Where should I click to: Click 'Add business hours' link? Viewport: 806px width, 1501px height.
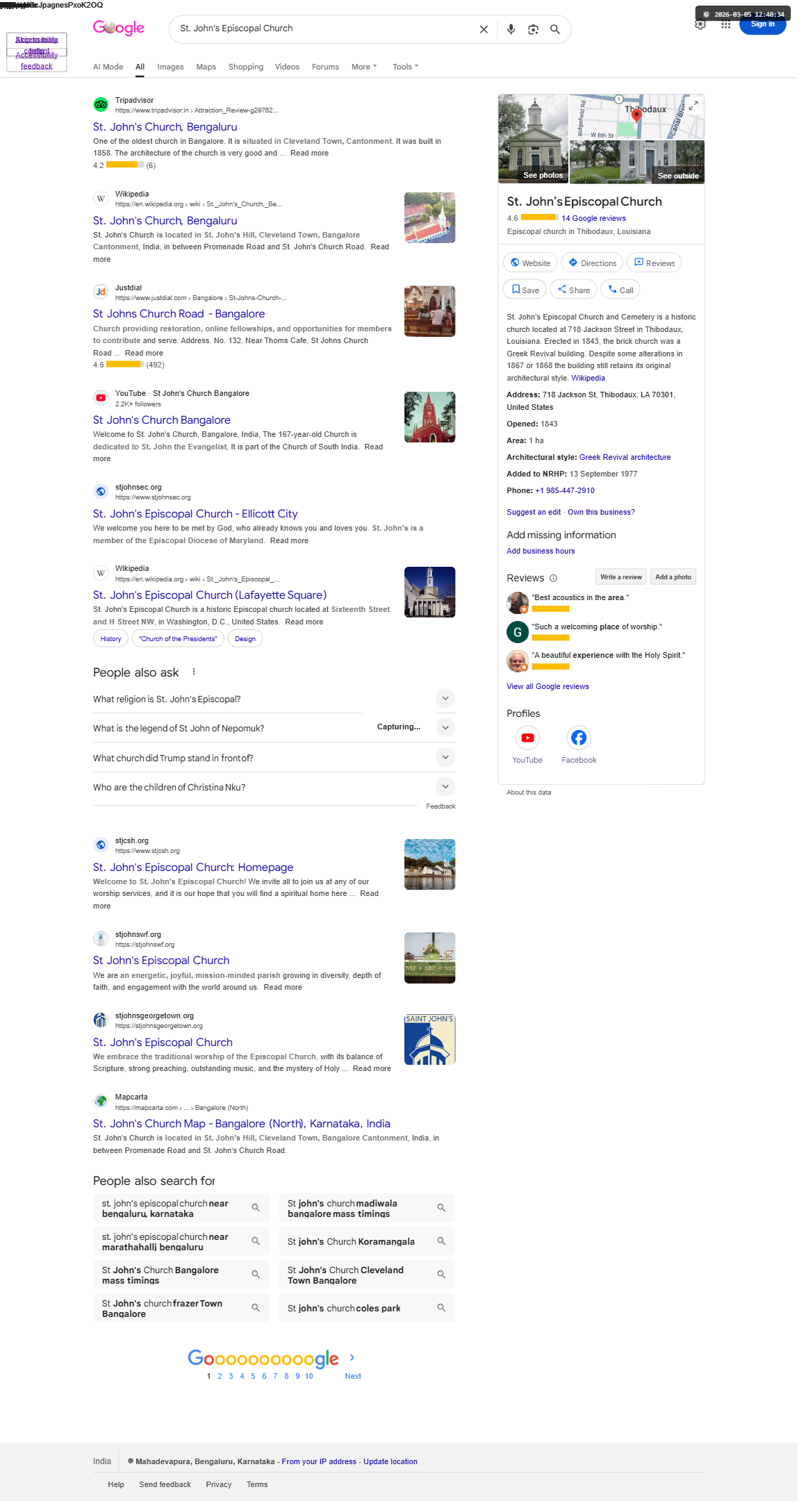541,551
